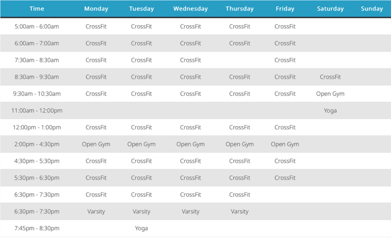Select the Saturday column header
Screen dimensions: 391x238
[x=330, y=9]
